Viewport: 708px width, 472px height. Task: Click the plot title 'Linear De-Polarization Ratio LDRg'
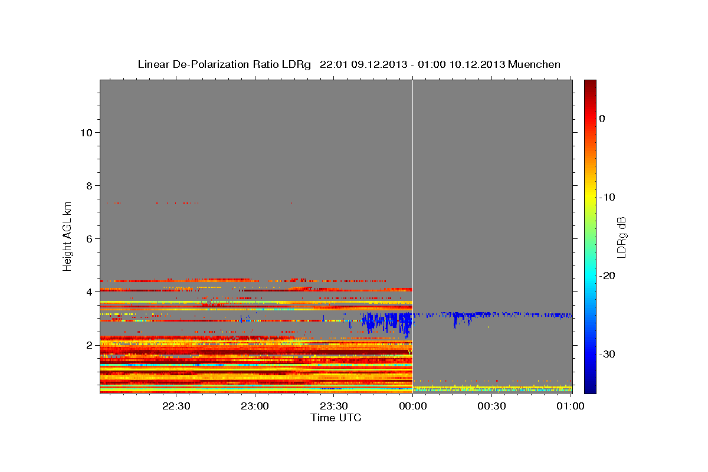tap(224, 64)
